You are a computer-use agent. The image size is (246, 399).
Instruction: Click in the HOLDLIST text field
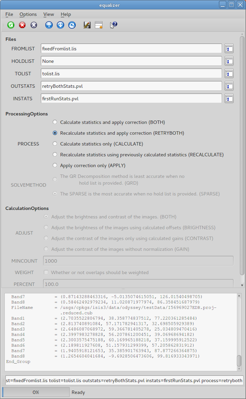coord(131,61)
